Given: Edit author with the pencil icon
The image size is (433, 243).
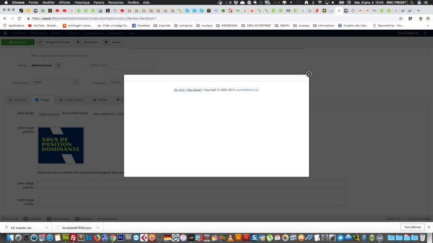Looking at the screenshot, I should 58,65.
